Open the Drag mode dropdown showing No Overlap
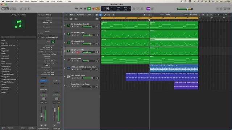 coord(194,15)
